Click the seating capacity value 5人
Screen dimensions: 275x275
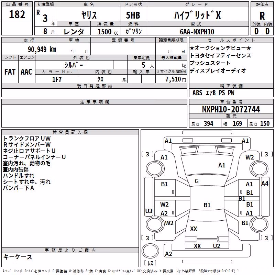(x=148, y=65)
